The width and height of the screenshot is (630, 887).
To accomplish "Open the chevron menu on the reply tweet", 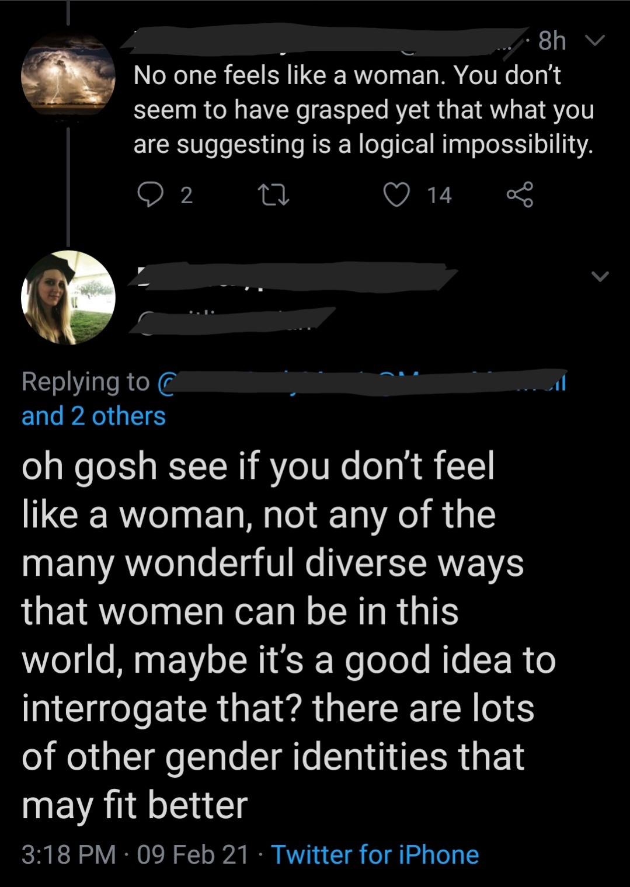I will click(x=600, y=276).
